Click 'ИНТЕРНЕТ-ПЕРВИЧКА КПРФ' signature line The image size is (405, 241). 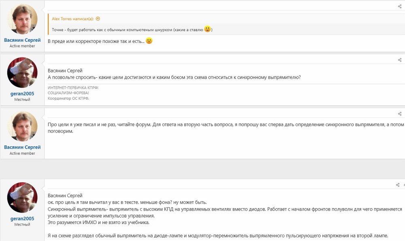coord(73,87)
